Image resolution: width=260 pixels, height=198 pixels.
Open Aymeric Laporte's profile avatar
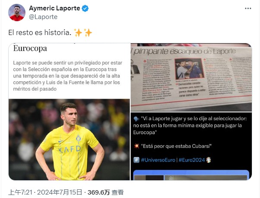pos(17,13)
